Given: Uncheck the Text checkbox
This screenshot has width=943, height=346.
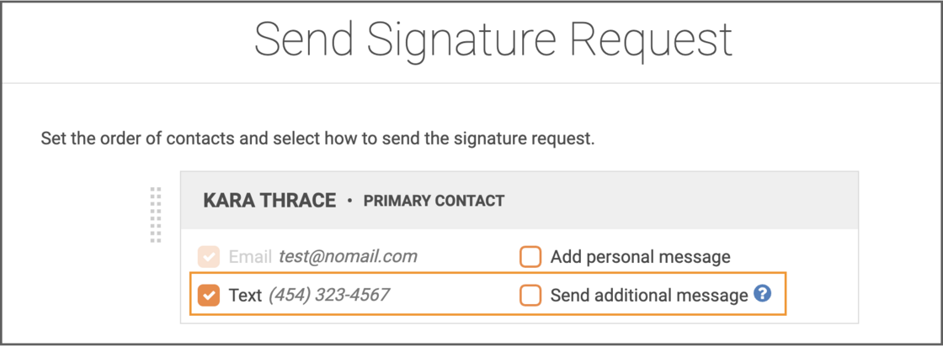Looking at the screenshot, I should point(209,295).
